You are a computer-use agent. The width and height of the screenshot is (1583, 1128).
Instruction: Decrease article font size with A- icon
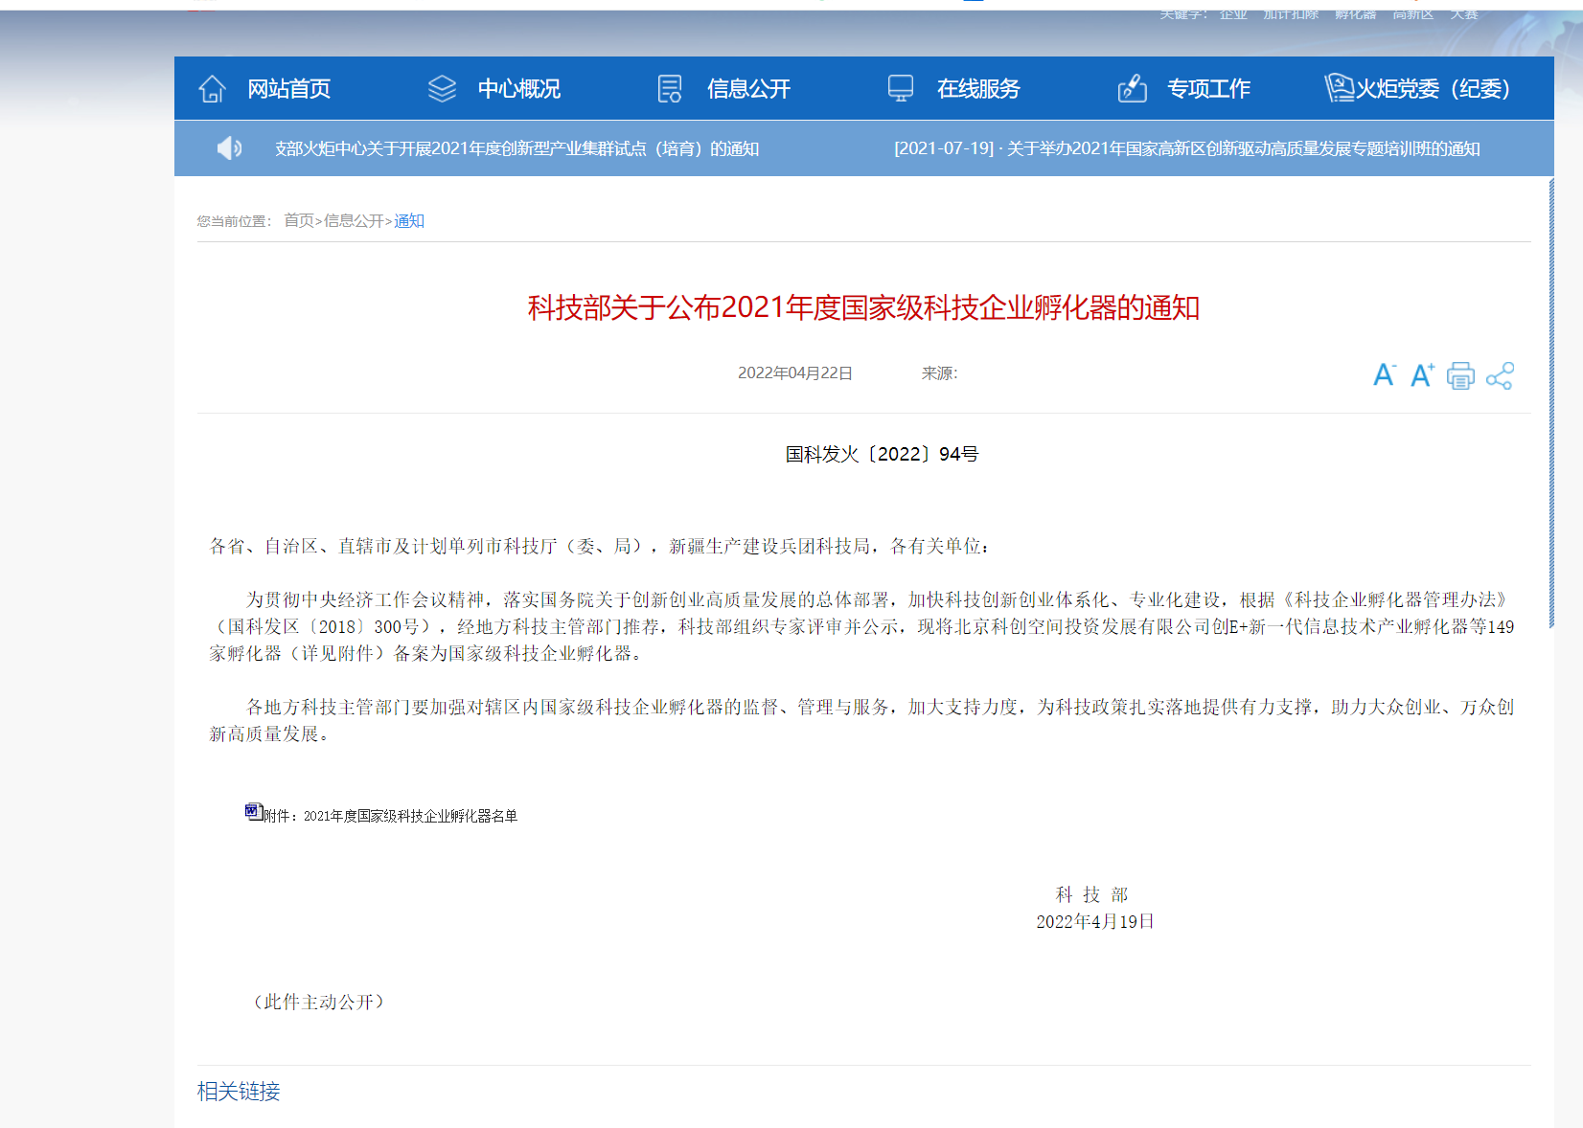click(x=1384, y=375)
